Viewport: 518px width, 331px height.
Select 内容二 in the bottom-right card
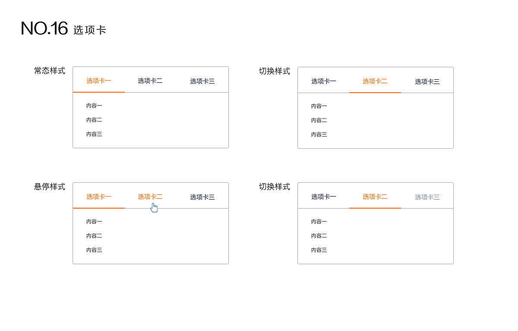pos(319,236)
